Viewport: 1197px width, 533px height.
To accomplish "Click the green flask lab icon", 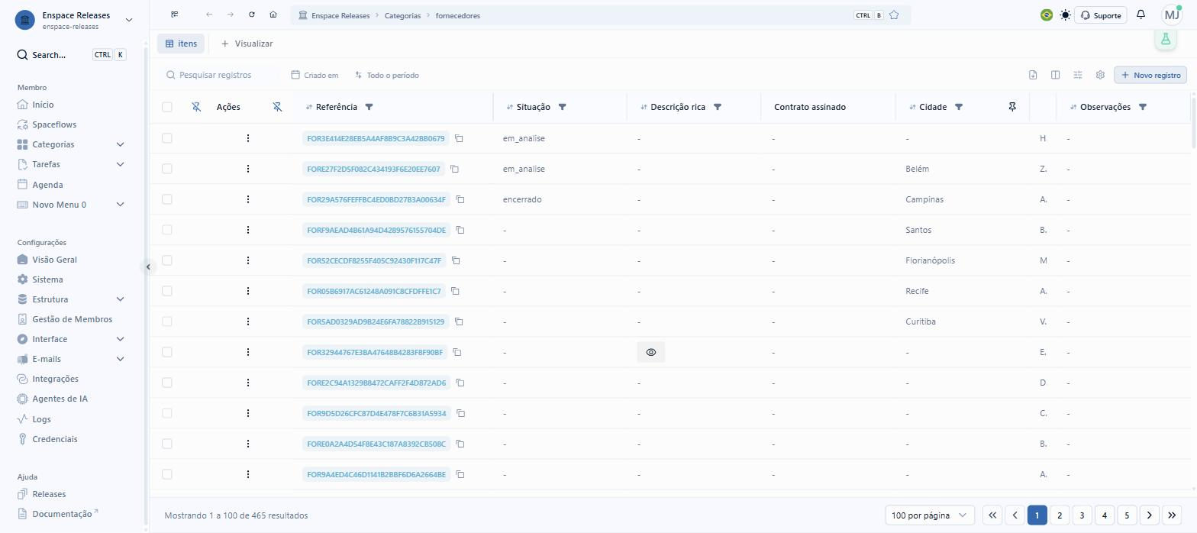I will 1166,39.
